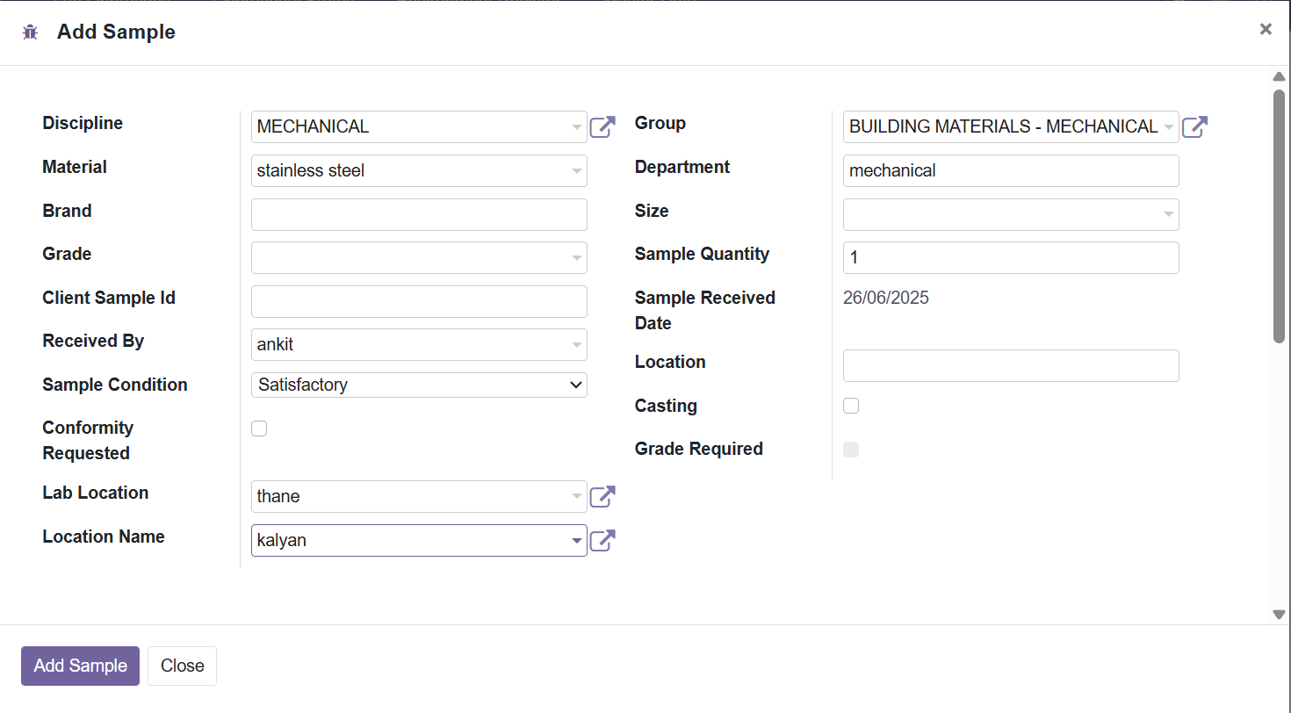Tick the Casting checkbox
This screenshot has height=713, width=1291.
pyautogui.click(x=851, y=406)
